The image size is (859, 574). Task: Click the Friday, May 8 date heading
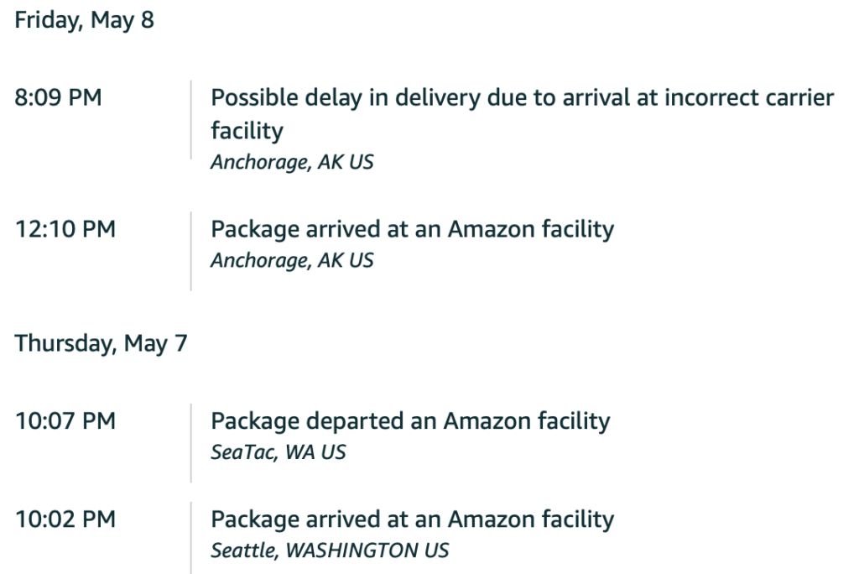click(85, 21)
